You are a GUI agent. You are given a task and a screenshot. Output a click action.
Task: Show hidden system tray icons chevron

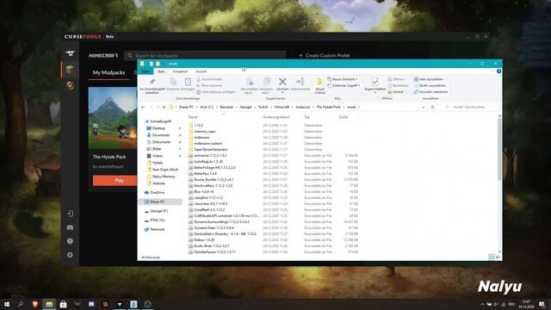pyautogui.click(x=482, y=304)
